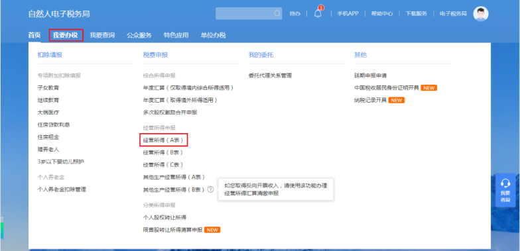
Task: Open 手机APP link
Action: pos(348,13)
